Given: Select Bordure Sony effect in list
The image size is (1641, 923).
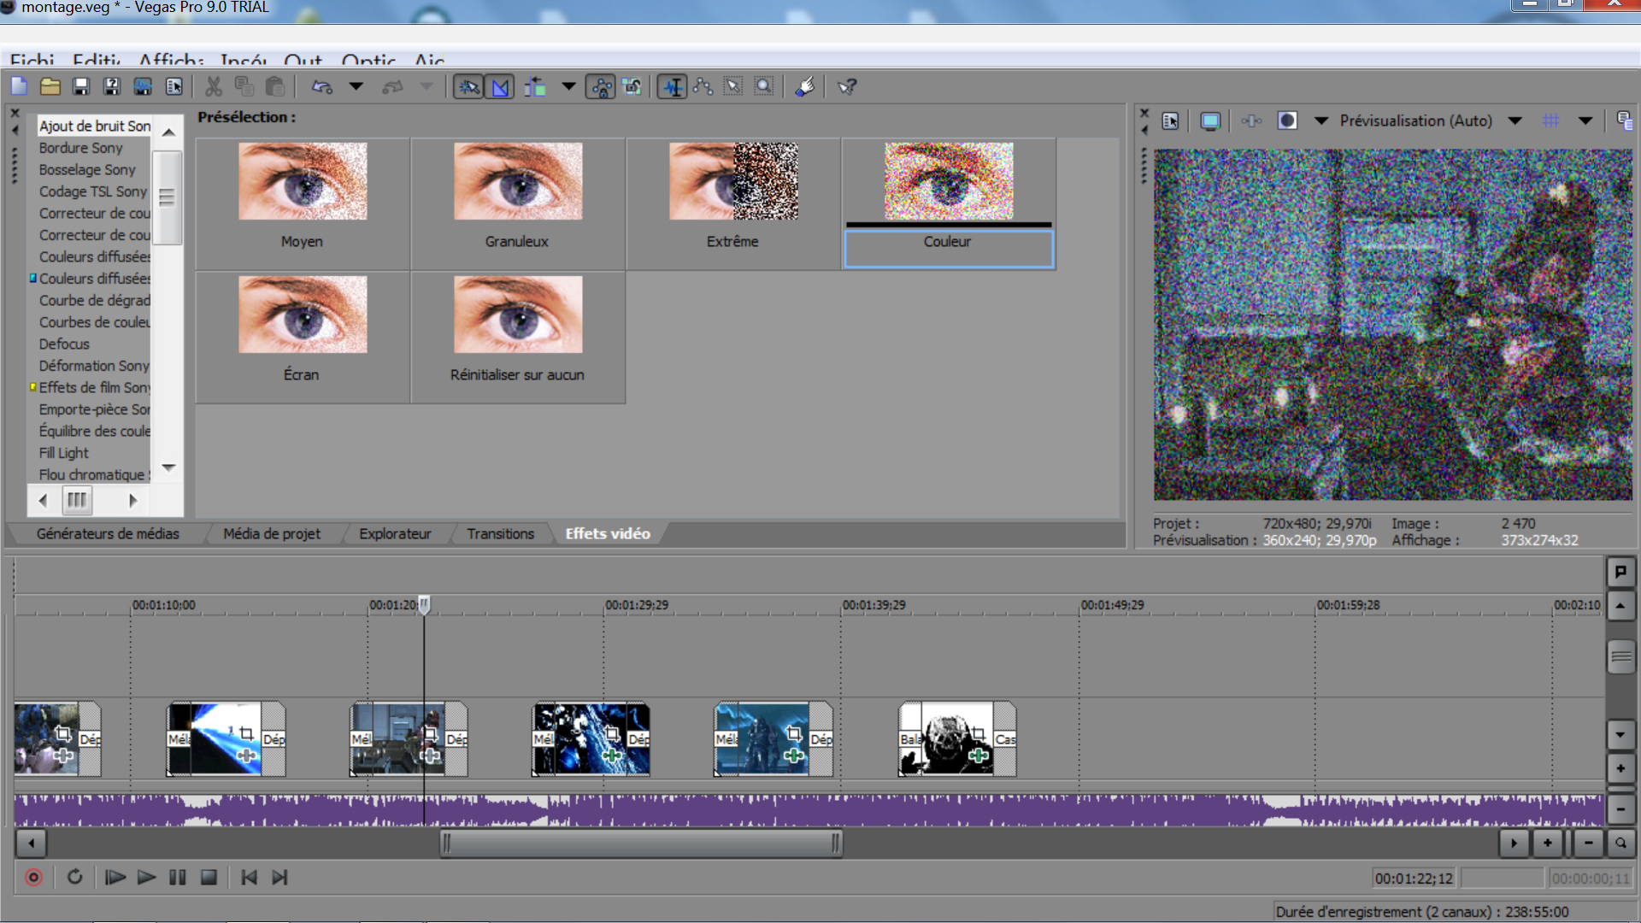Looking at the screenshot, I should coord(81,148).
